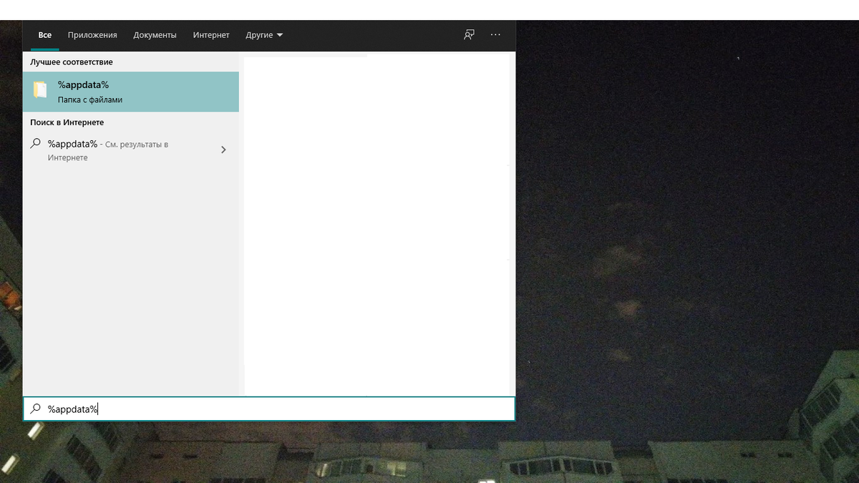Click the 'Поиск в Интернете' heading
This screenshot has width=859, height=483.
tap(67, 122)
